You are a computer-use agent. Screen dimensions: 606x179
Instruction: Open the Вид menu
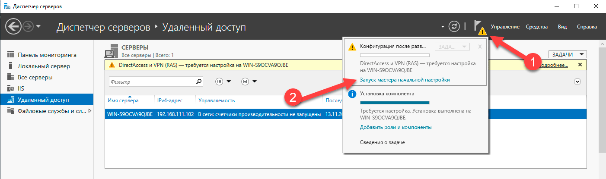(562, 27)
